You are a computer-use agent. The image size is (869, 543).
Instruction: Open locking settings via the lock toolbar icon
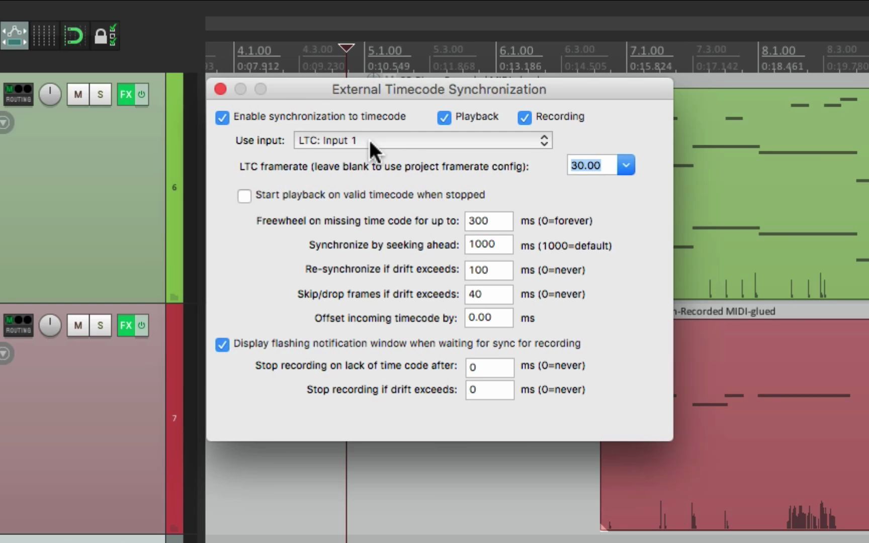coord(106,35)
